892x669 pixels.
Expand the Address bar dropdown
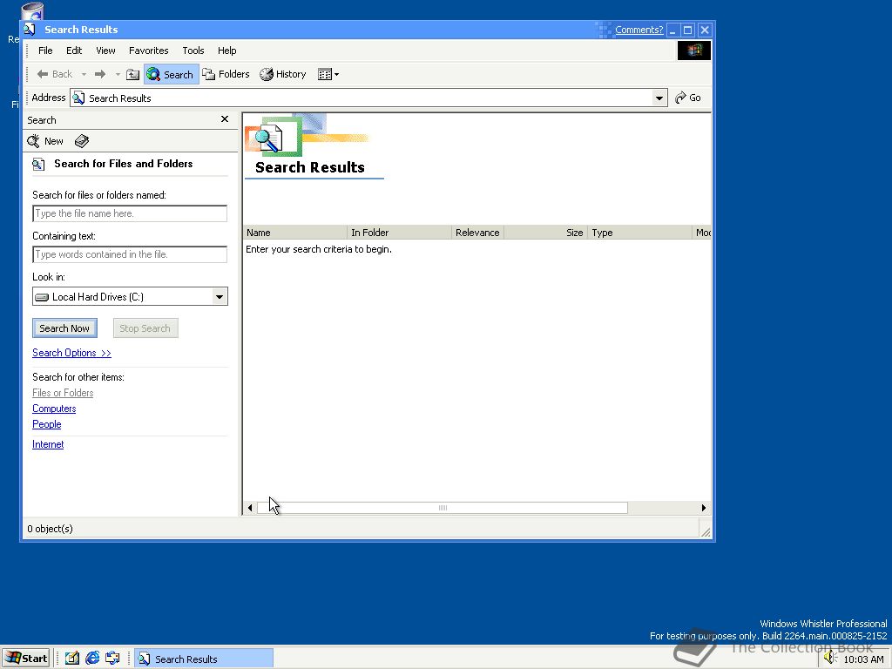[x=659, y=98]
